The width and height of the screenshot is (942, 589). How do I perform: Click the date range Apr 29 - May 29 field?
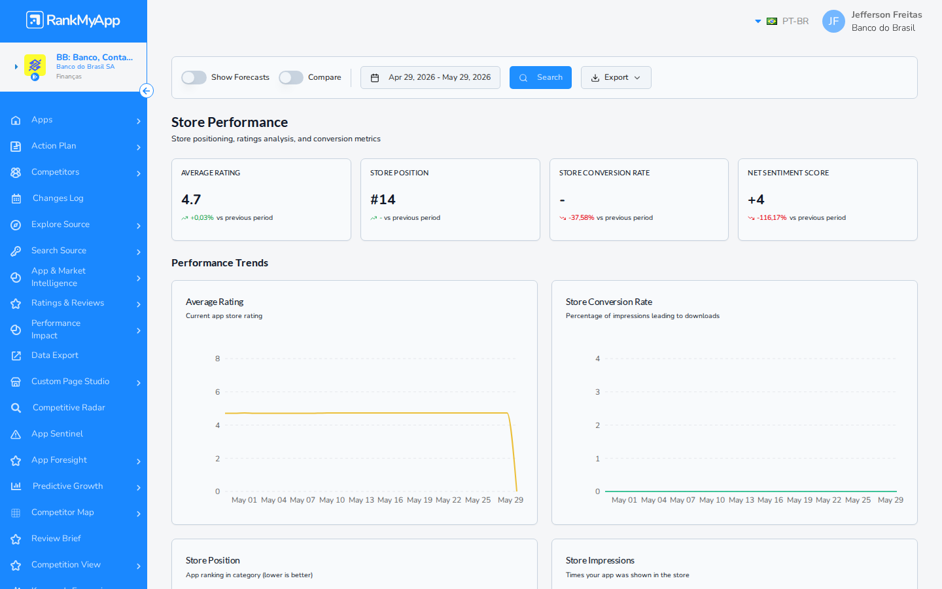tap(430, 77)
